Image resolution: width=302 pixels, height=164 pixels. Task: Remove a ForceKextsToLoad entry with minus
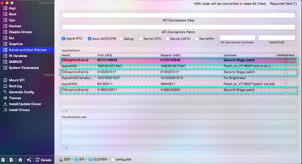63,148
